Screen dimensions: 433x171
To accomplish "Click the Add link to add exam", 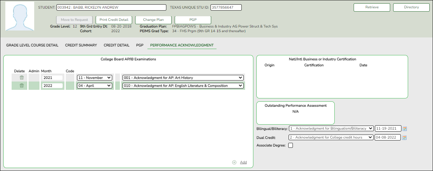I will [x=243, y=162].
